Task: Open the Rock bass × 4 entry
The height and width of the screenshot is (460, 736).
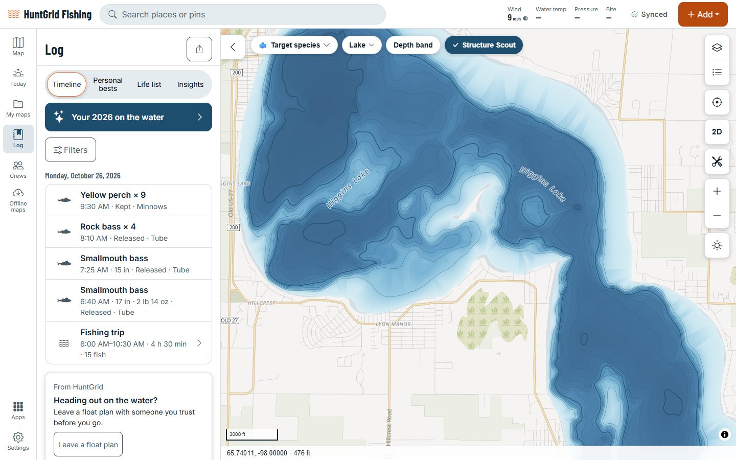Action: pyautogui.click(x=128, y=232)
